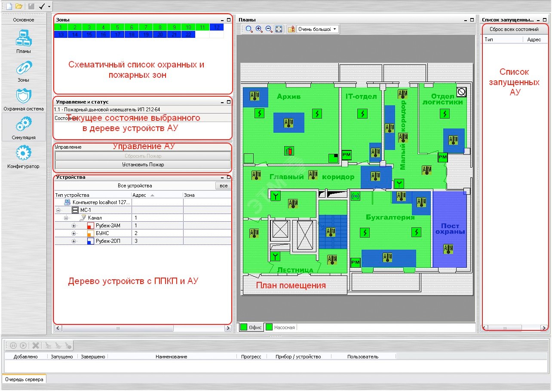Click the Сброс всех состояний button
Viewport: 552px width, 391px height.
click(x=514, y=29)
